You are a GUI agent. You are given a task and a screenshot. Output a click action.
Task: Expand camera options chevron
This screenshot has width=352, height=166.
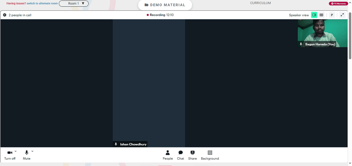15,151
